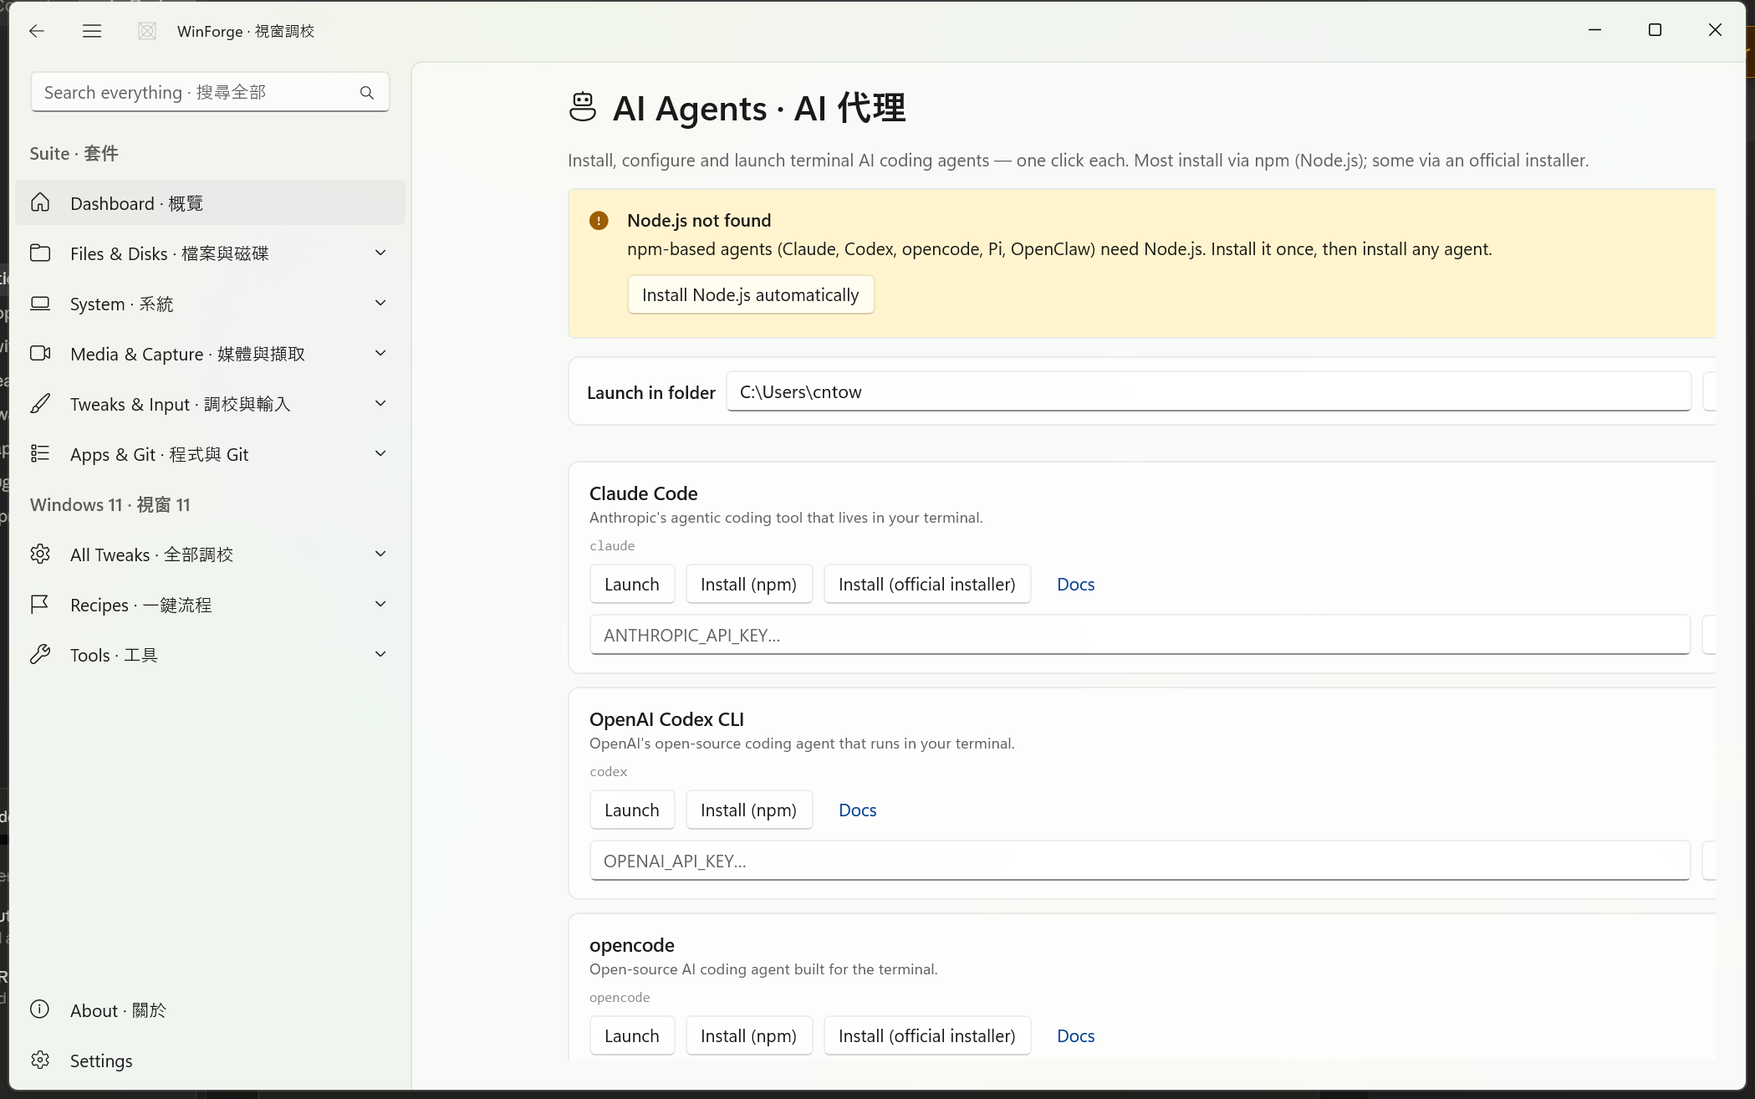Image resolution: width=1755 pixels, height=1099 pixels.
Task: Click the Settings gear icon
Action: 40,1060
